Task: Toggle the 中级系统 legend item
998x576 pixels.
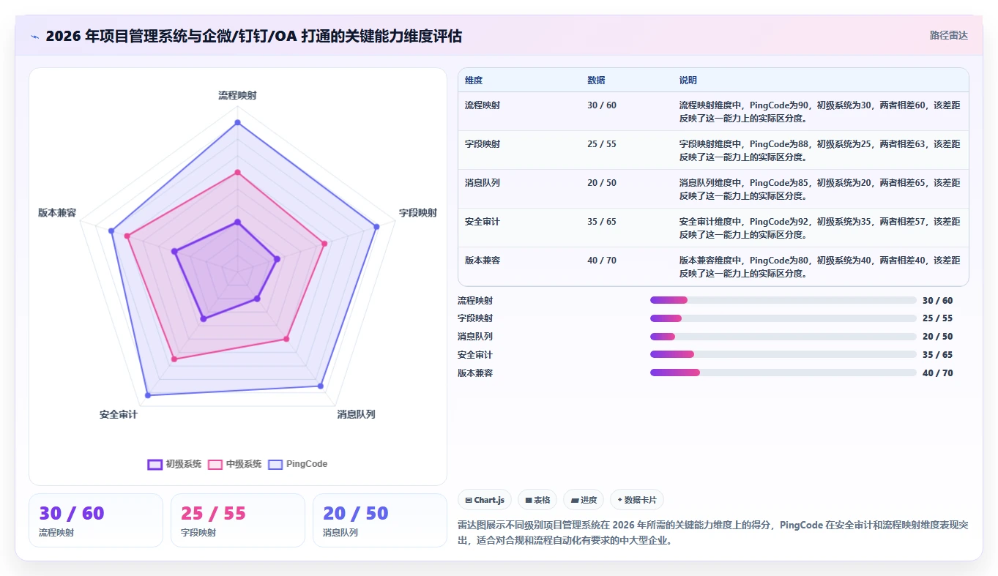Action: point(234,464)
